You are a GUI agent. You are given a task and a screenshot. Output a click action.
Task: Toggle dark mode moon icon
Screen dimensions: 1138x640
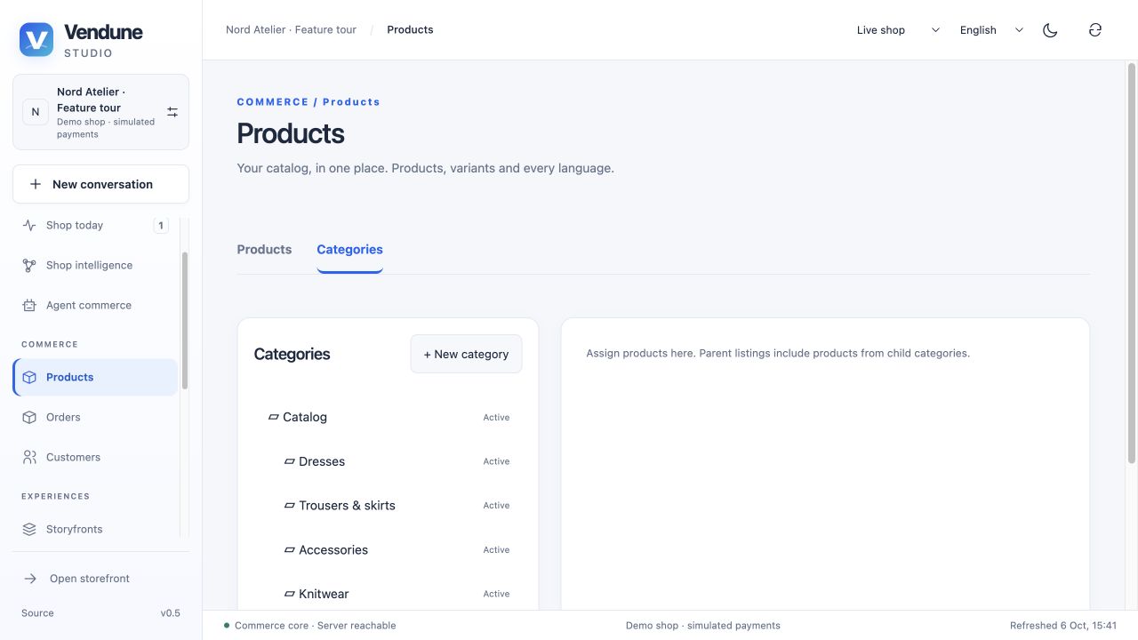(x=1050, y=30)
